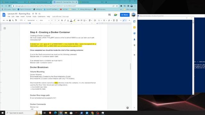Increase font size with plus button

click(59, 20)
